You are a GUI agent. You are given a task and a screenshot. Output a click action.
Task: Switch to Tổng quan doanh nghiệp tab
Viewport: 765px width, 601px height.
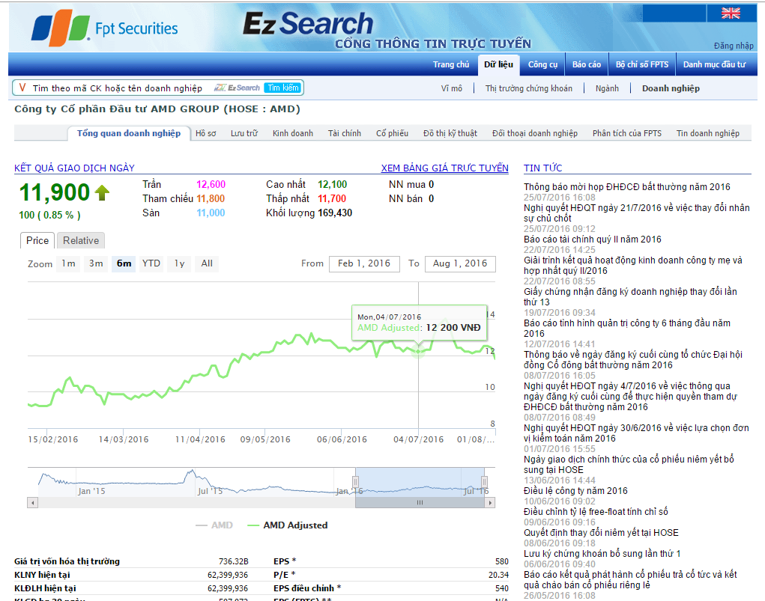[128, 133]
